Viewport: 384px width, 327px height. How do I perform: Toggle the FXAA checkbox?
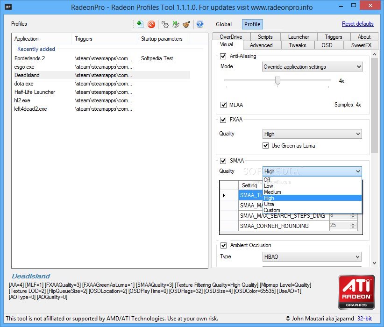click(223, 120)
